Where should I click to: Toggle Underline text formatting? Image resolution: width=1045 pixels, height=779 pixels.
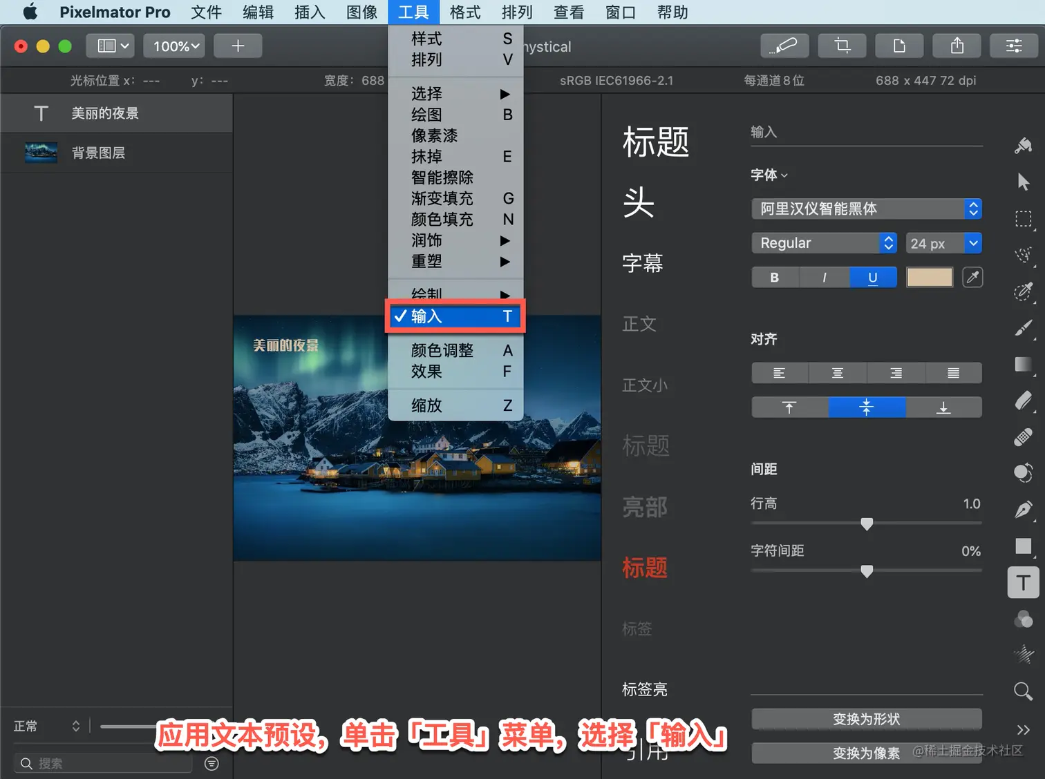(x=873, y=277)
